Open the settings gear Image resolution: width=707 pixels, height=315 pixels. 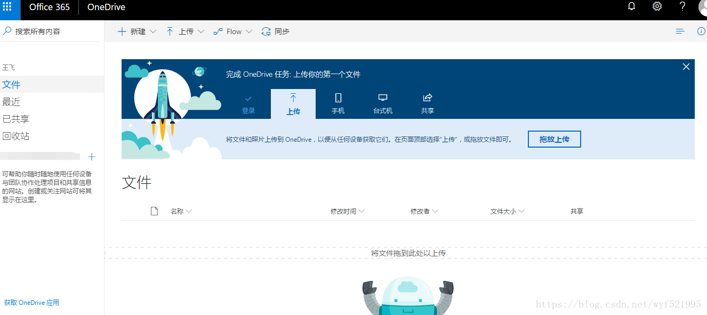tap(657, 6)
